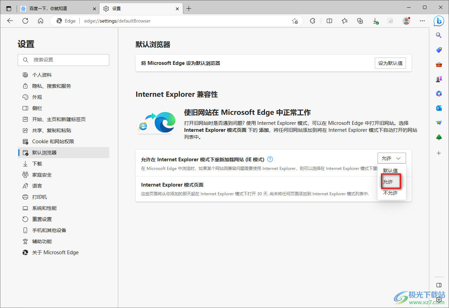Open sidebar Outlook icon
The image size is (449, 308).
(x=439, y=108)
